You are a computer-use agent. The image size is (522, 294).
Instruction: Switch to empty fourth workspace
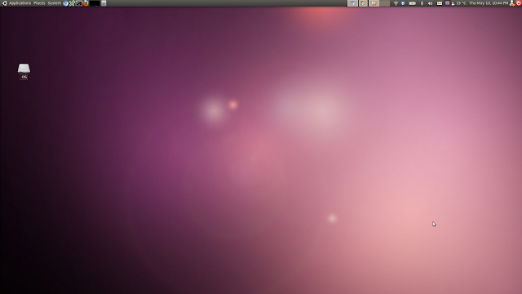[384, 3]
